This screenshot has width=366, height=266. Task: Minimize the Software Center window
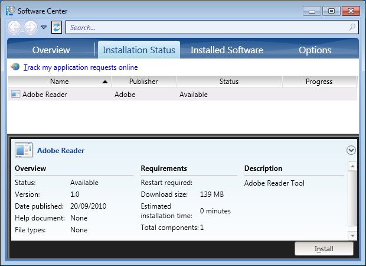coord(312,11)
